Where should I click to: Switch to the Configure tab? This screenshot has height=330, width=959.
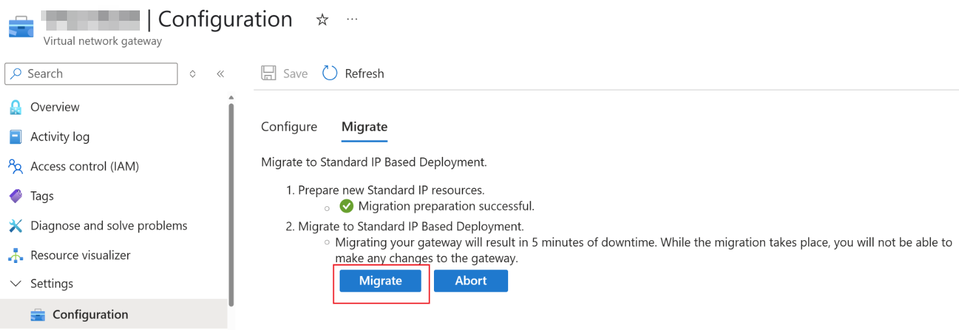[x=289, y=127]
